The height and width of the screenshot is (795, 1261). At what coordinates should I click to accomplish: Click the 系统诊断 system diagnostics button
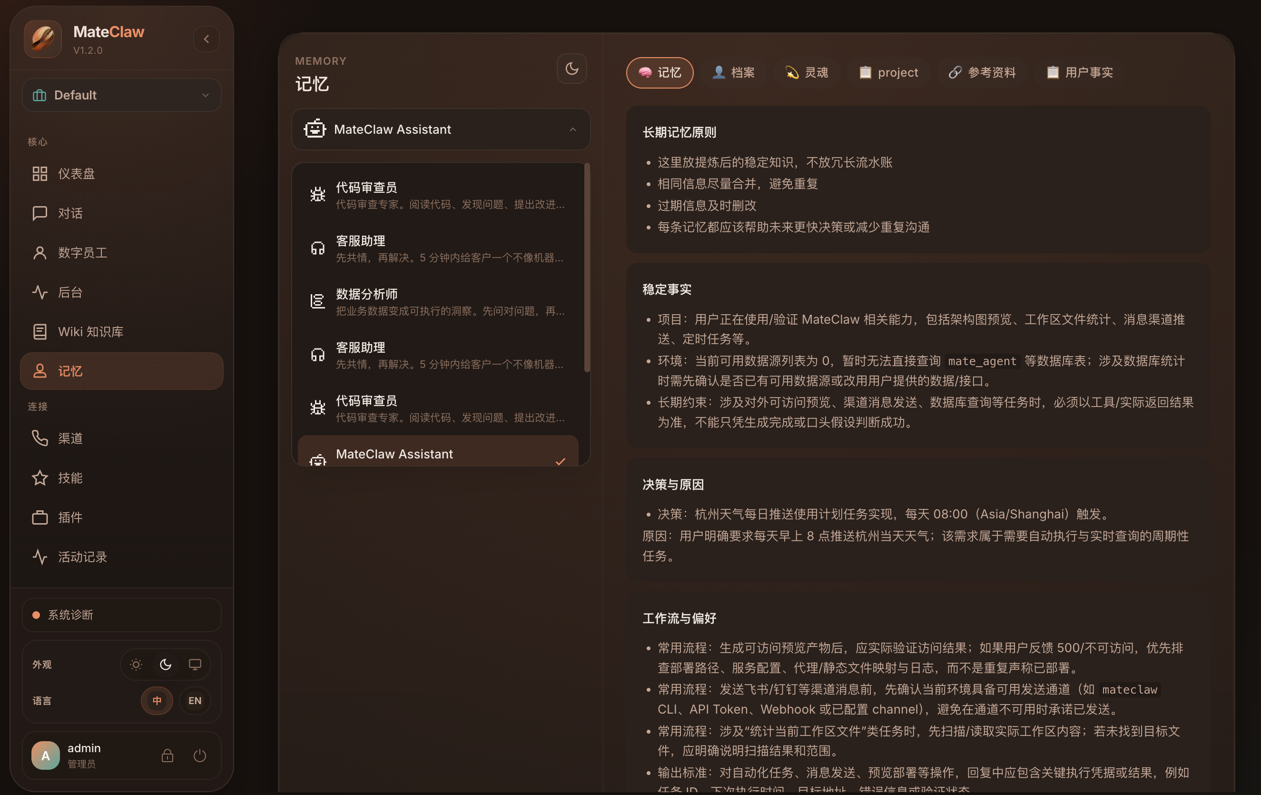click(x=121, y=615)
